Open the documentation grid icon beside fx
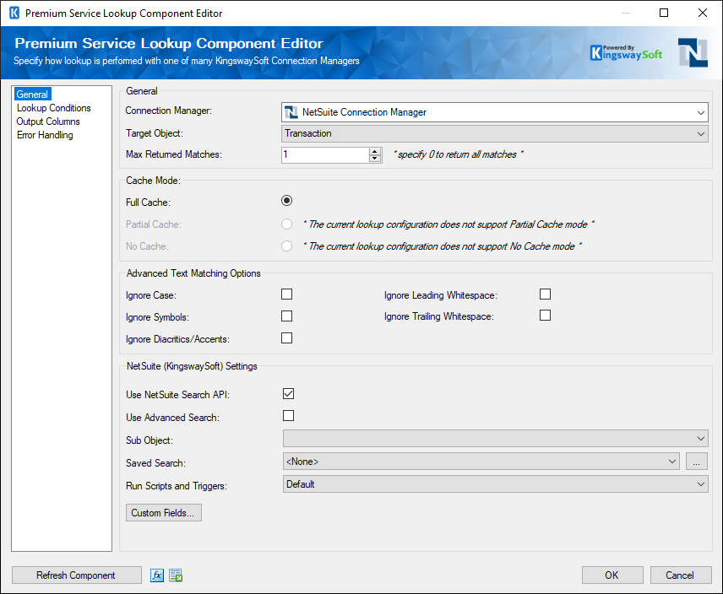 point(176,575)
